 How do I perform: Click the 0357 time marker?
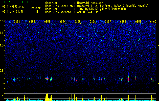[x=108, y=22]
